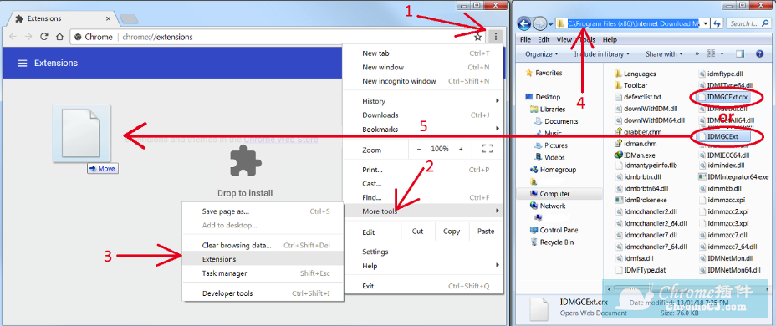Viewport: 776px width, 326px height.
Task: Open Explorer help question mark icon
Action: coord(759,54)
